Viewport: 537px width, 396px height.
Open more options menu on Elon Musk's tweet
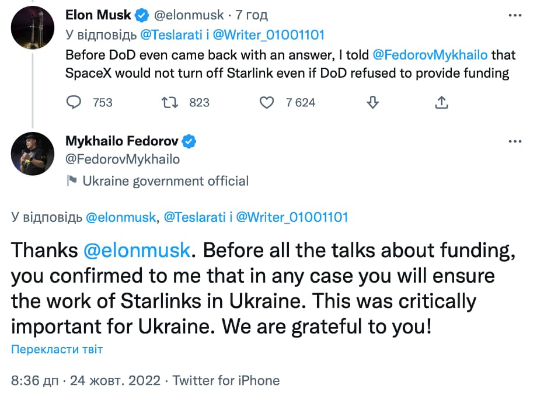pyautogui.click(x=514, y=15)
